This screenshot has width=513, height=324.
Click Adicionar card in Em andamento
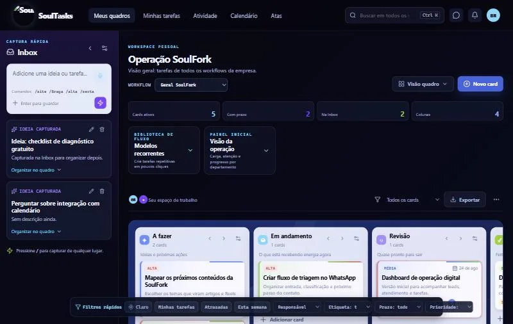pyautogui.click(x=282, y=320)
